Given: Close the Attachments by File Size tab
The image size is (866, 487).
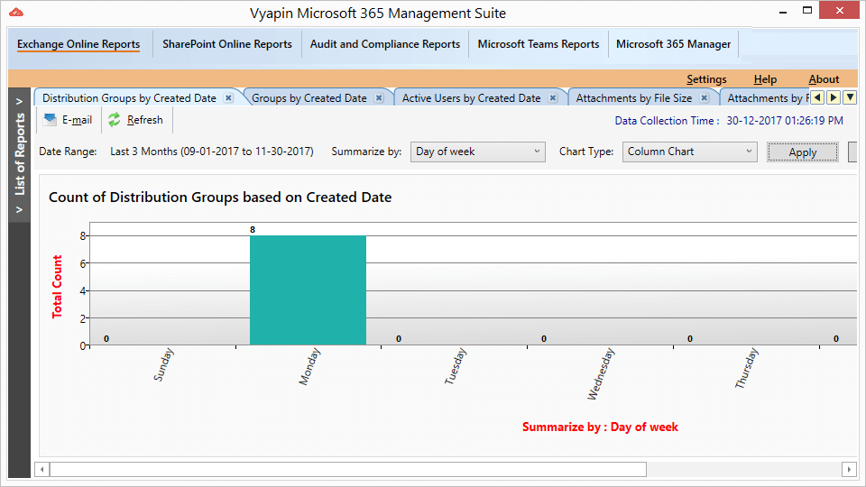Looking at the screenshot, I should point(705,97).
